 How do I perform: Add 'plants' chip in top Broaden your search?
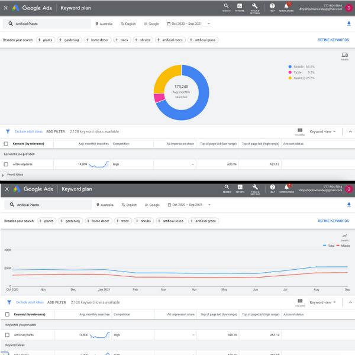coord(46,40)
